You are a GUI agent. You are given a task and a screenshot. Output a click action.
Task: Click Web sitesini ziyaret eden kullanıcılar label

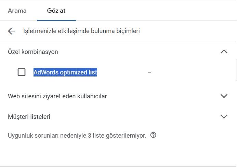(x=57, y=96)
